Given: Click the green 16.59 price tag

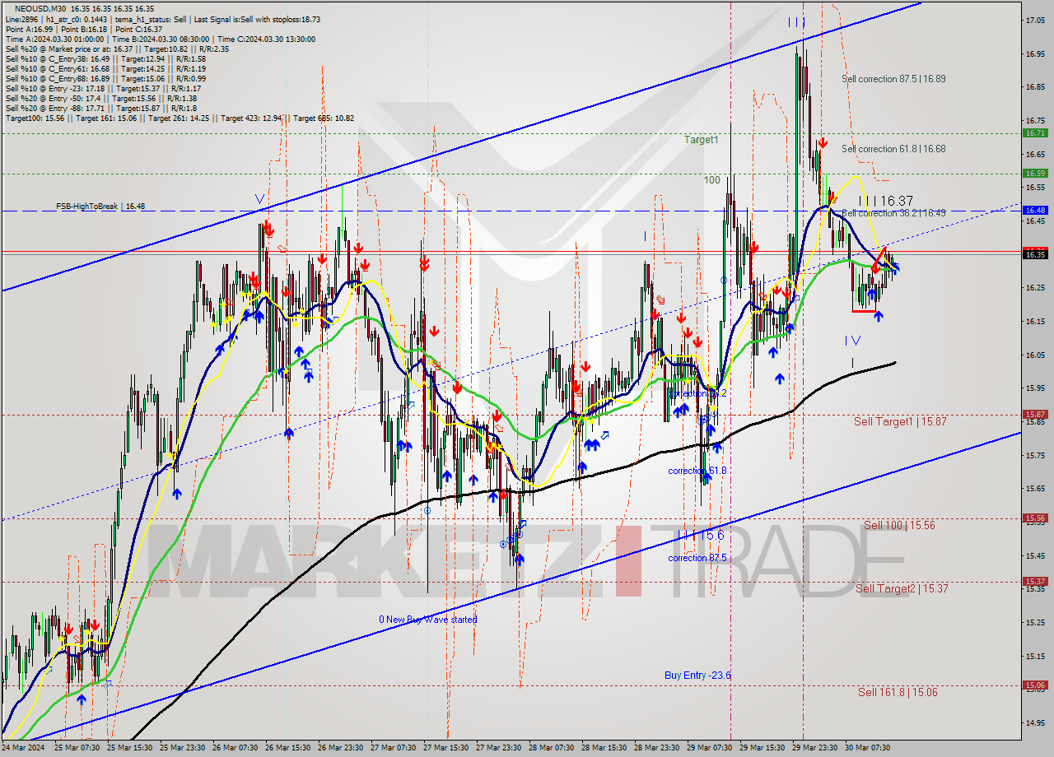Looking at the screenshot, I should (1035, 173).
